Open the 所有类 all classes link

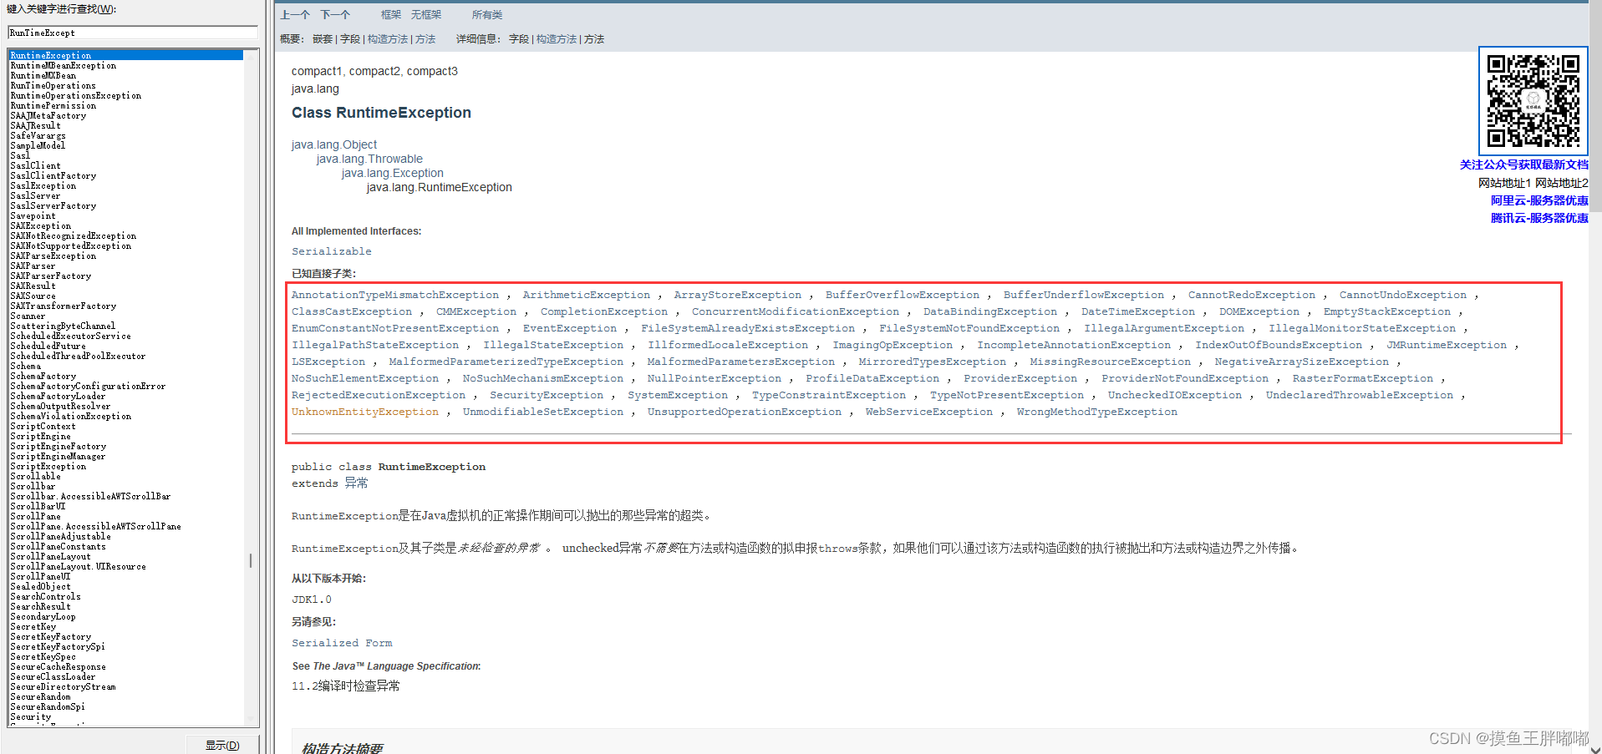(487, 15)
